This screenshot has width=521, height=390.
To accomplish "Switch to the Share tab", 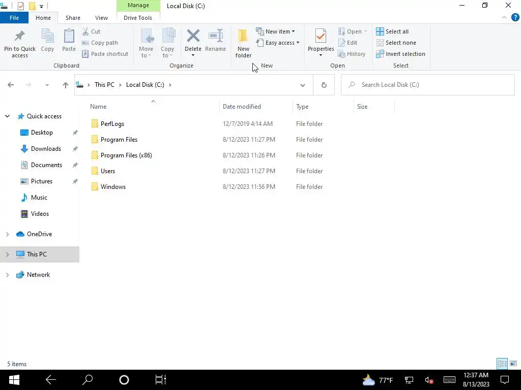I will point(73,18).
